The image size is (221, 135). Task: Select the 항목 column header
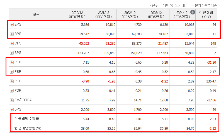(36, 14)
